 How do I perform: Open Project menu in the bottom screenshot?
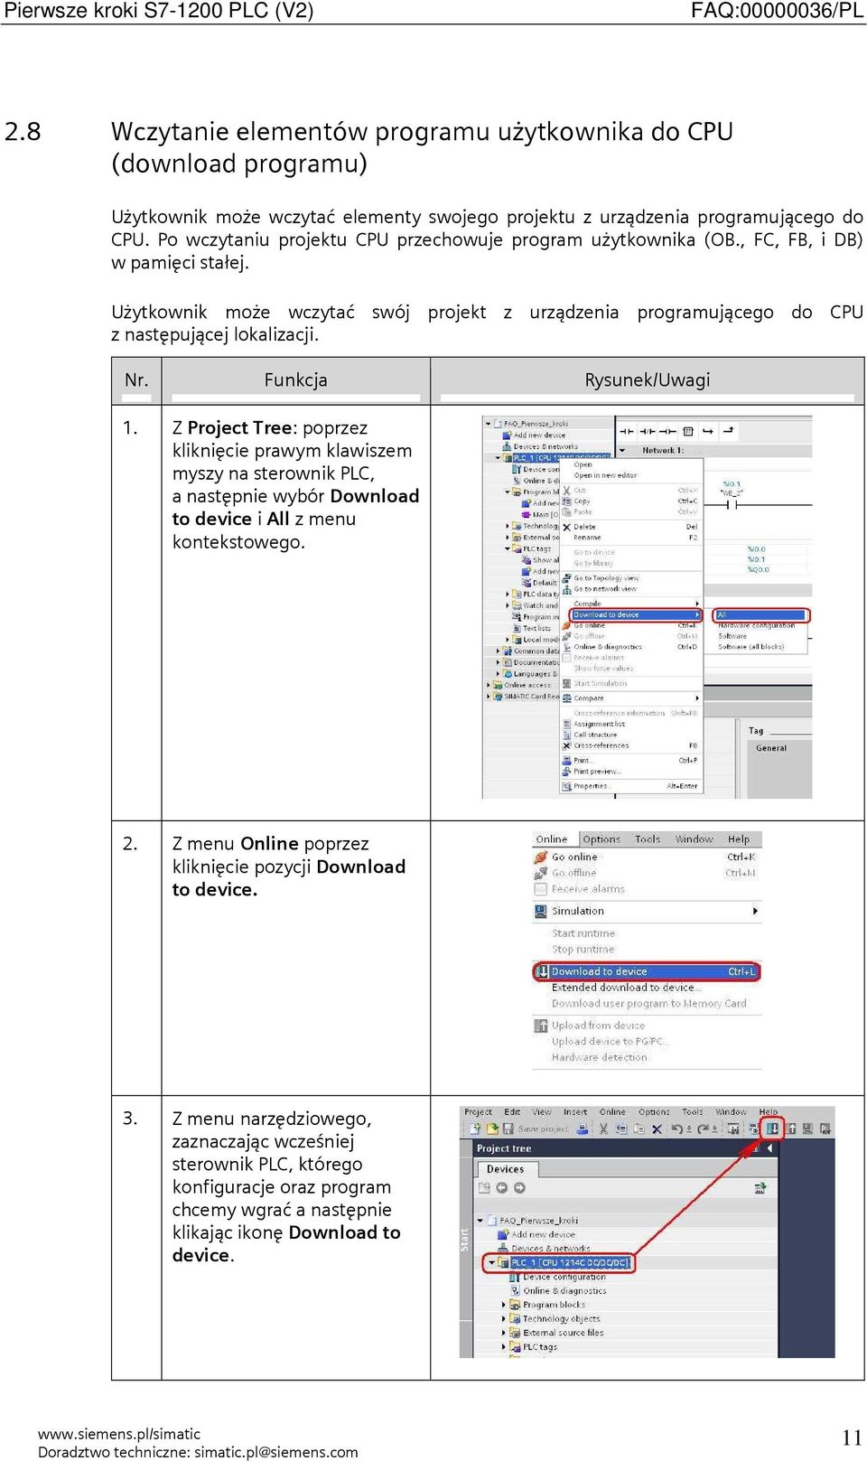[478, 1112]
